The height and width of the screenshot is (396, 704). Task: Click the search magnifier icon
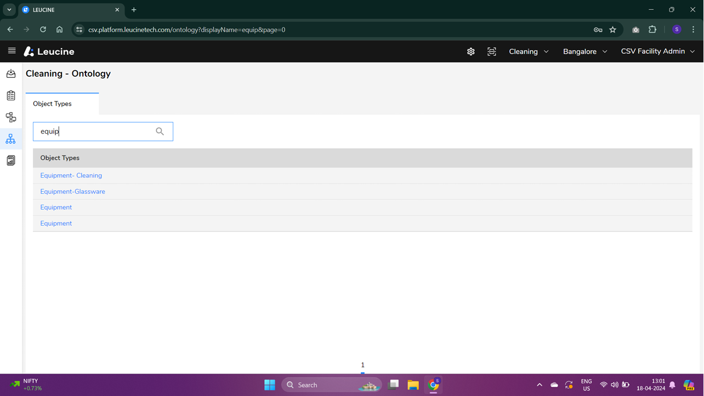pos(160,131)
